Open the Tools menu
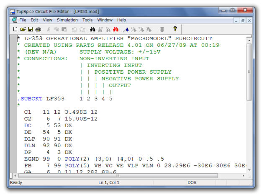The height and width of the screenshot is (195, 262). (87, 20)
